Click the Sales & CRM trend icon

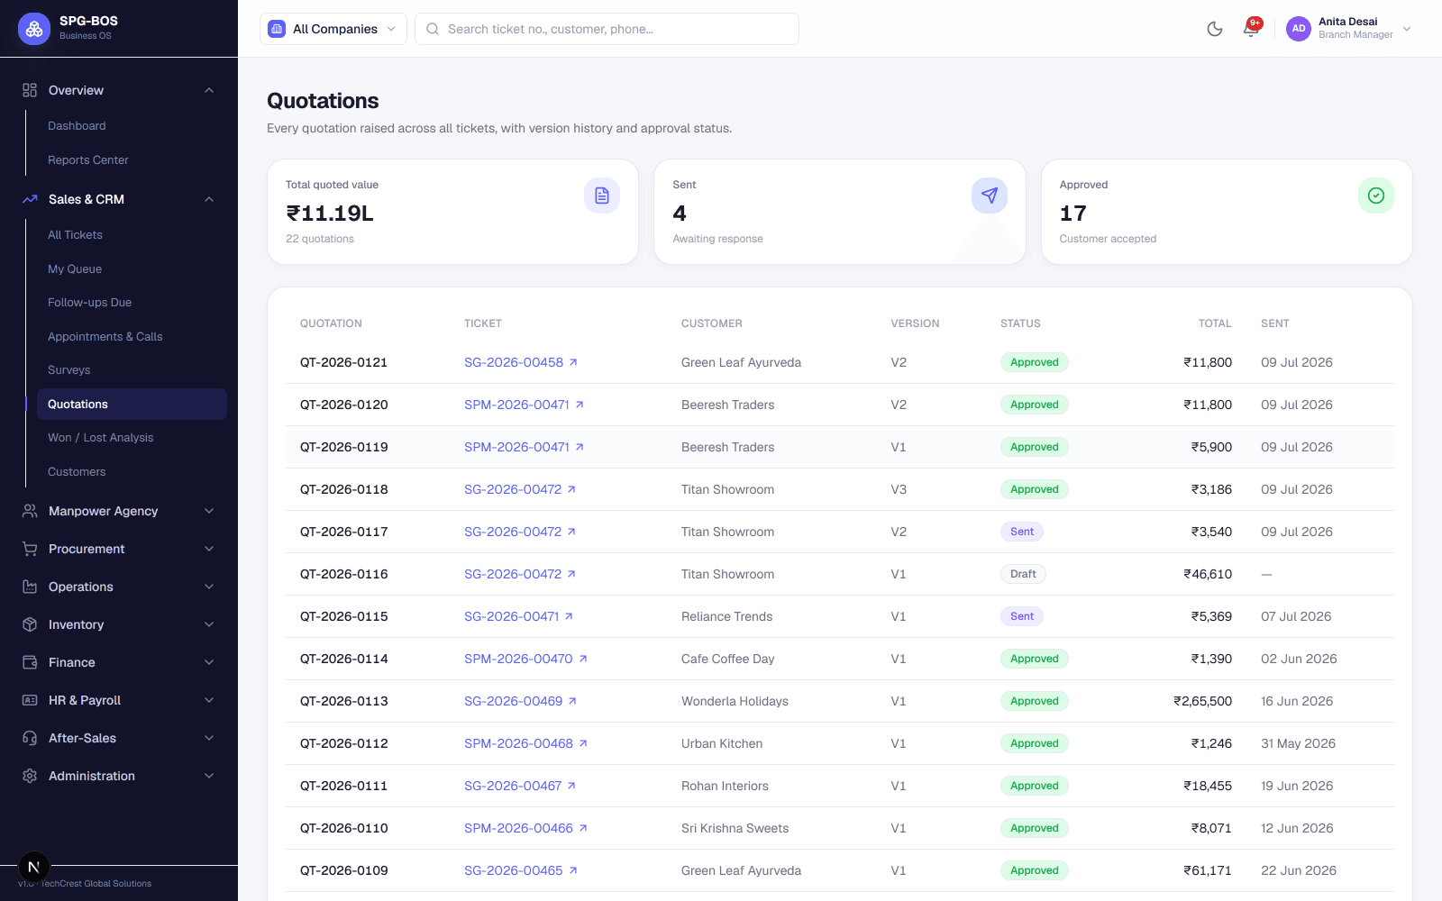coord(30,199)
